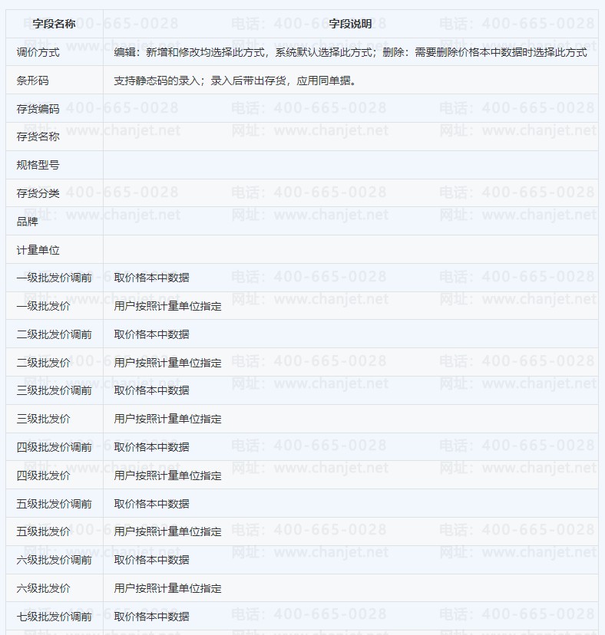The height and width of the screenshot is (635, 605).
Task: Click the 三级批发价调前 field name
Action: pyautogui.click(x=55, y=390)
